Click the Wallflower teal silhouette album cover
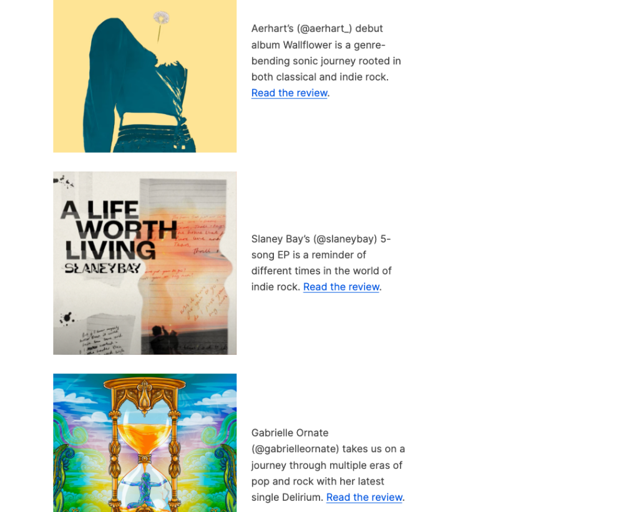The height and width of the screenshot is (512, 639). pos(145,76)
